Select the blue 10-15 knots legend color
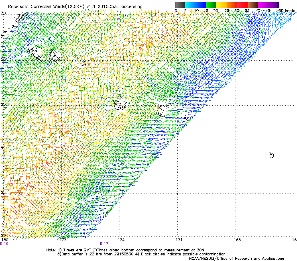Image resolution: width=297 pixels, height=261 pixels. (201, 5)
